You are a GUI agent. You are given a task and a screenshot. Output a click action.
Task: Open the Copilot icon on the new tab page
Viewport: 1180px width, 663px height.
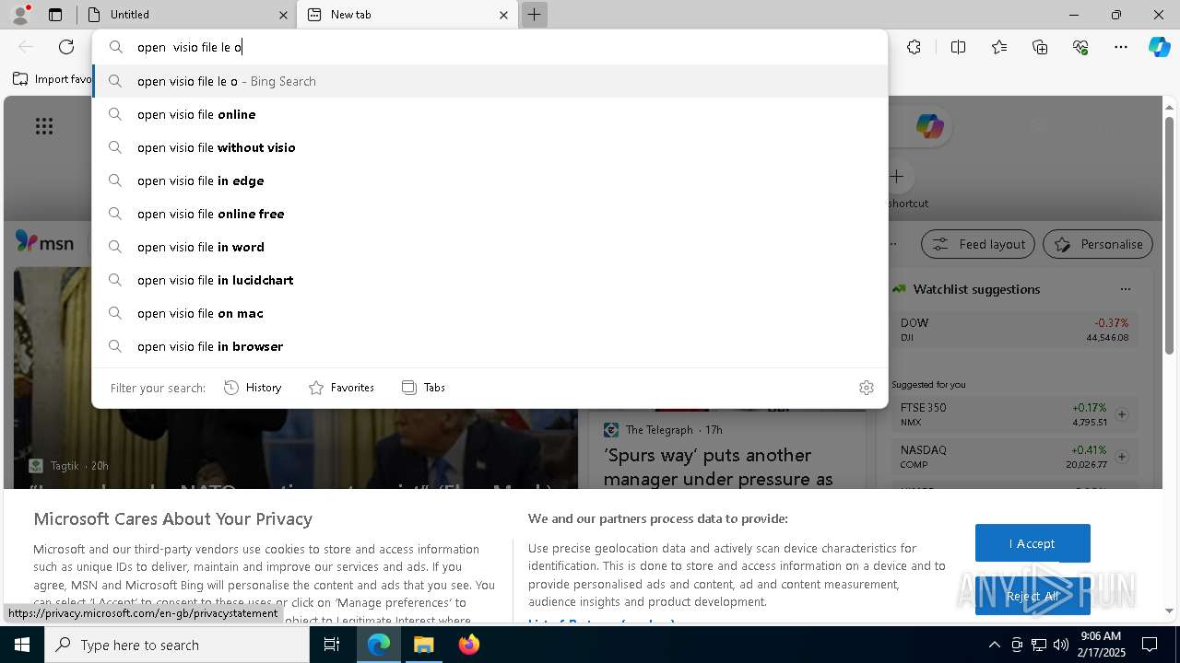pyautogui.click(x=929, y=126)
